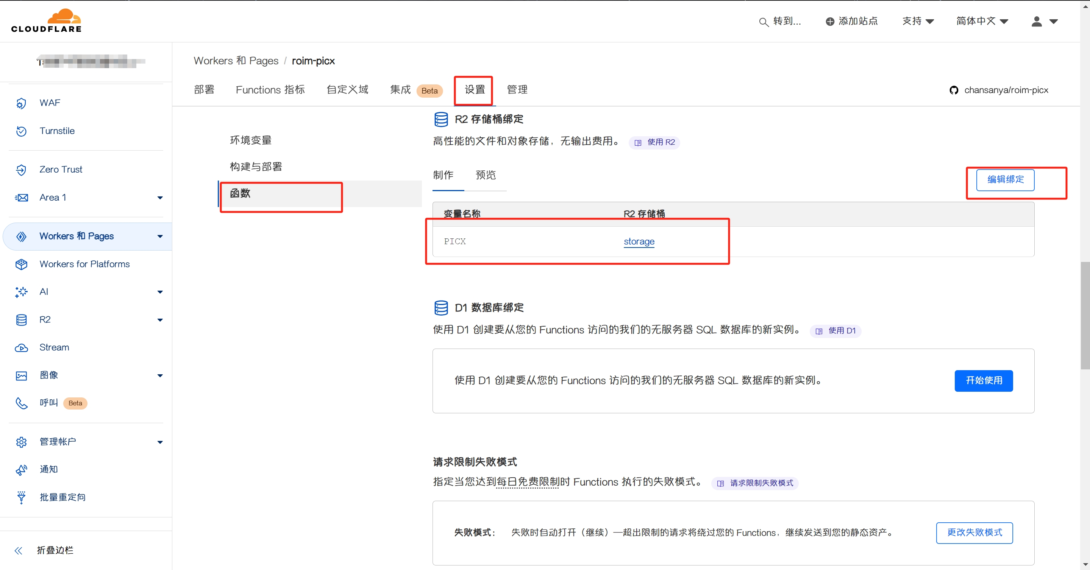Screen dimensions: 1090x570
Task: Open the 支持 dropdown
Action: point(918,21)
